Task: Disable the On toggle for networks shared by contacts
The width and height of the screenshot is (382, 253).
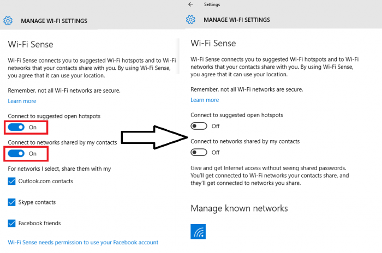Action: (x=16, y=154)
